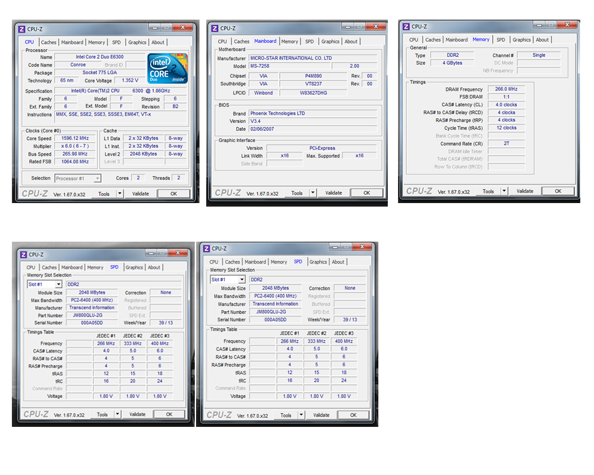Open Slot #1 dropdown in the narrower SPD window
Screen dimensions: 594x475
point(58,284)
